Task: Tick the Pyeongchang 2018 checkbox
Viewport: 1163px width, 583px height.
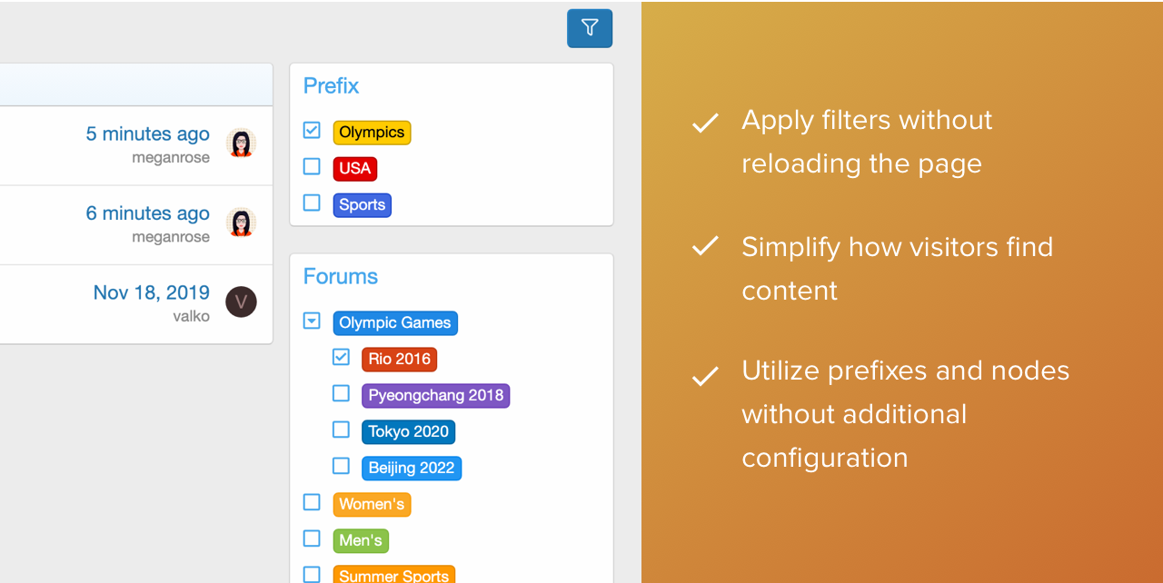Action: 341,394
